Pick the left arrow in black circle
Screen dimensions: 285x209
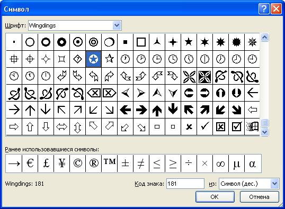(189, 93)
